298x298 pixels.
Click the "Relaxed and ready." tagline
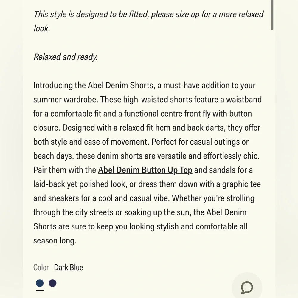click(66, 57)
